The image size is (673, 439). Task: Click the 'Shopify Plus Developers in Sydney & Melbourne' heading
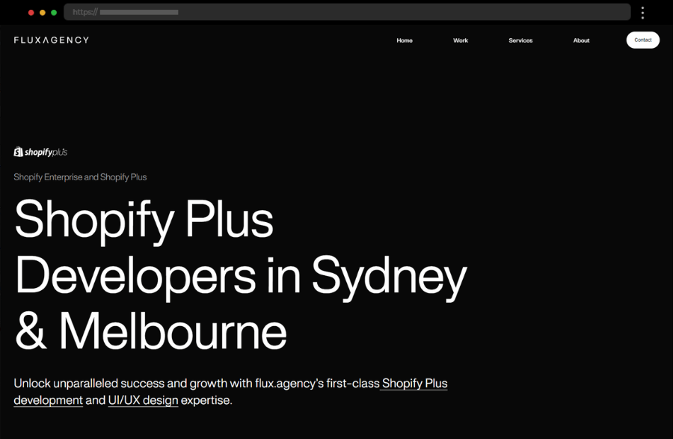click(x=240, y=274)
